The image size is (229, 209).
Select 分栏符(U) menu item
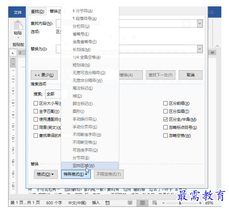coord(90,26)
